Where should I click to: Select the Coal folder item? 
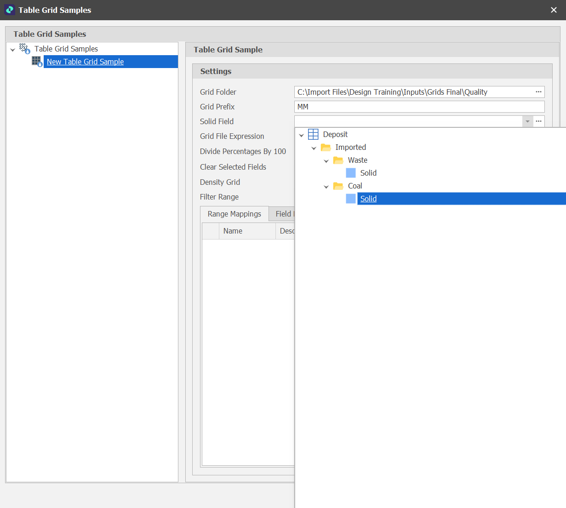point(355,186)
